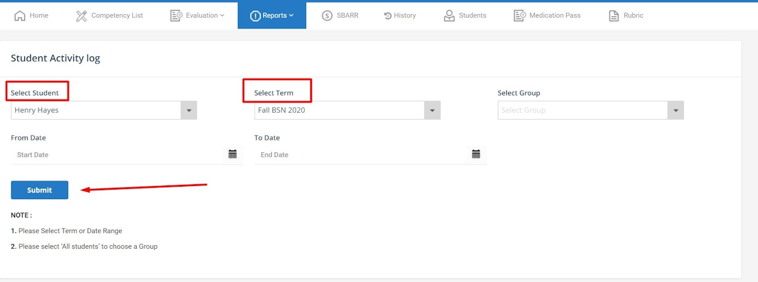This screenshot has height=282, width=758.
Task: Go to the Competency List tab
Action: tap(110, 15)
